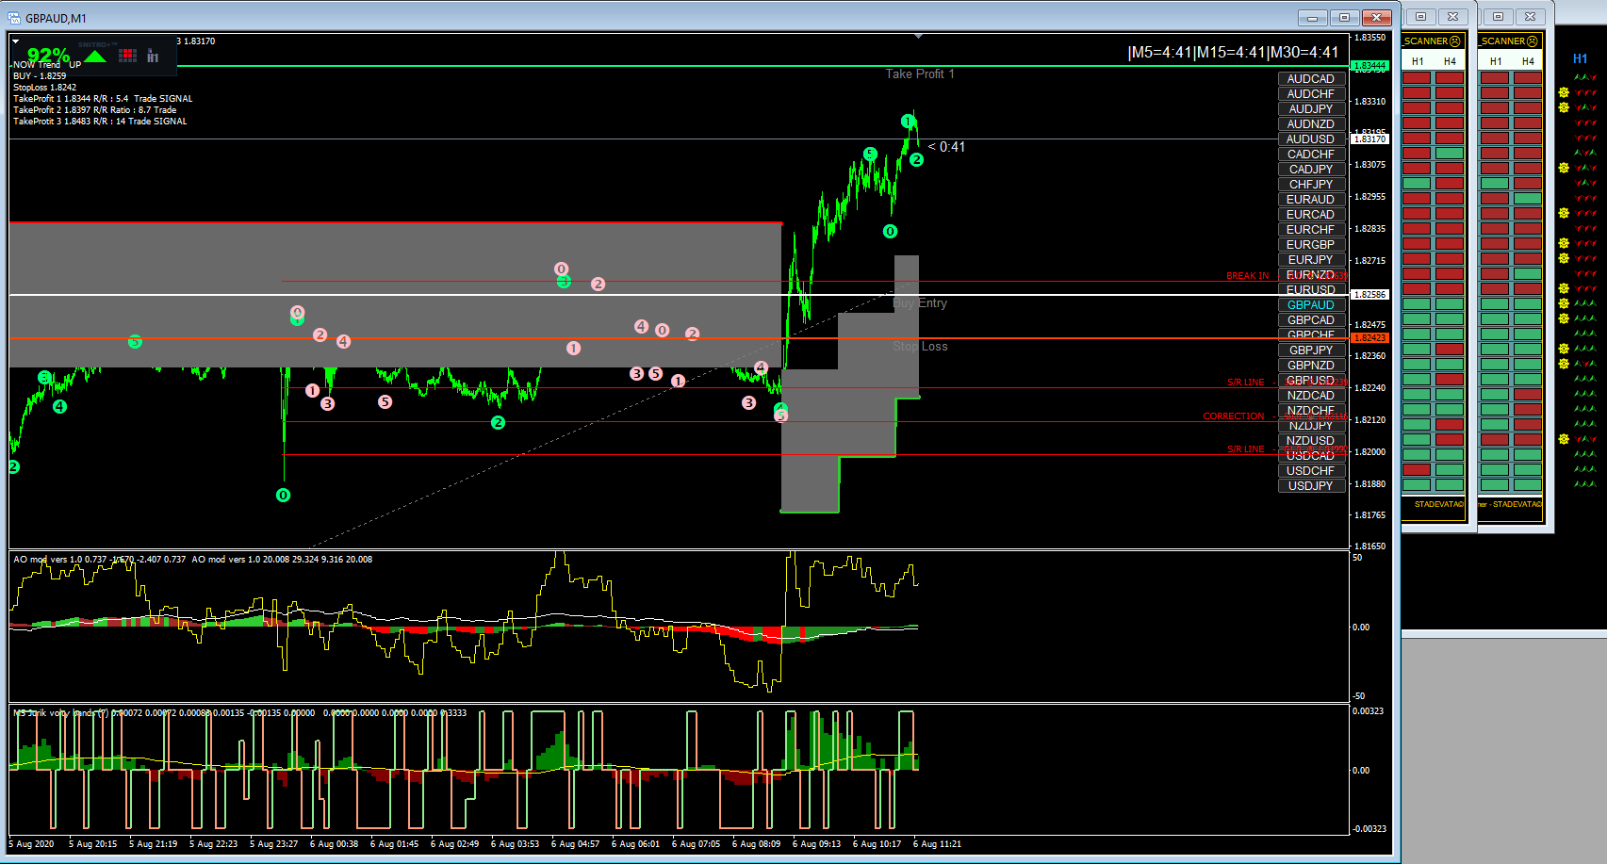Open USDJPY from symbol list
The height and width of the screenshot is (864, 1607).
1311,486
